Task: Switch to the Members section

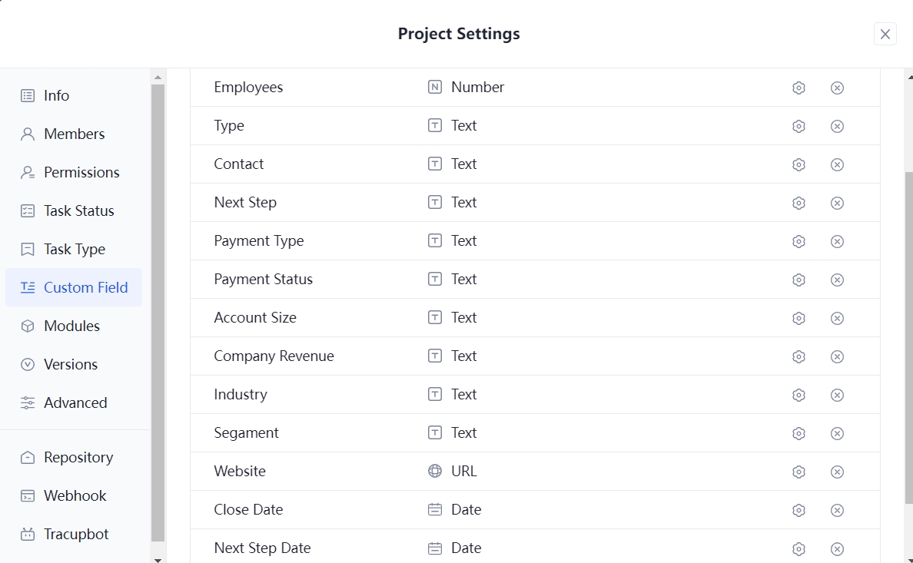Action: tap(75, 134)
